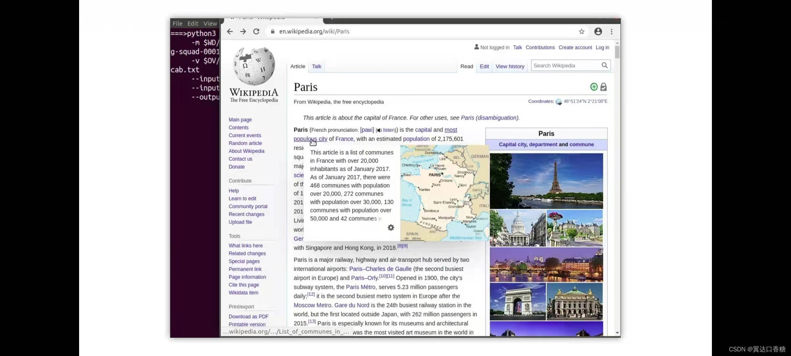Click Download as PDF
This screenshot has height=356, width=791.
[249, 316]
